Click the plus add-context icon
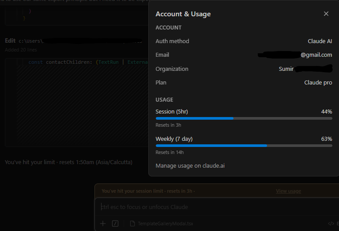The width and height of the screenshot is (339, 231). pyautogui.click(x=103, y=224)
